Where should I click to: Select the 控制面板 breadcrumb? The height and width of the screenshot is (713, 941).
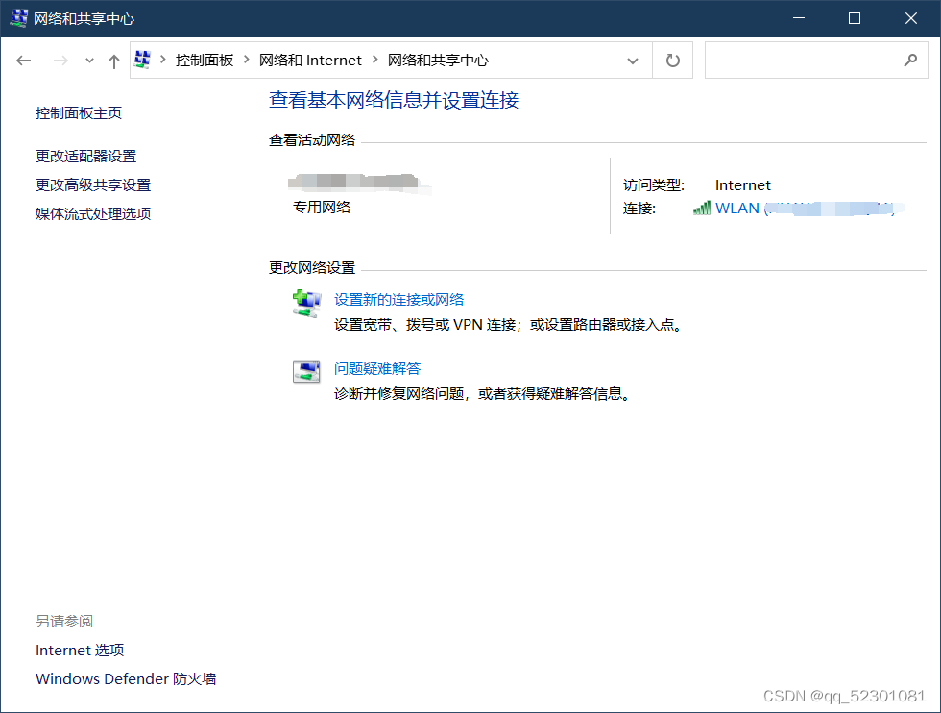pyautogui.click(x=204, y=61)
